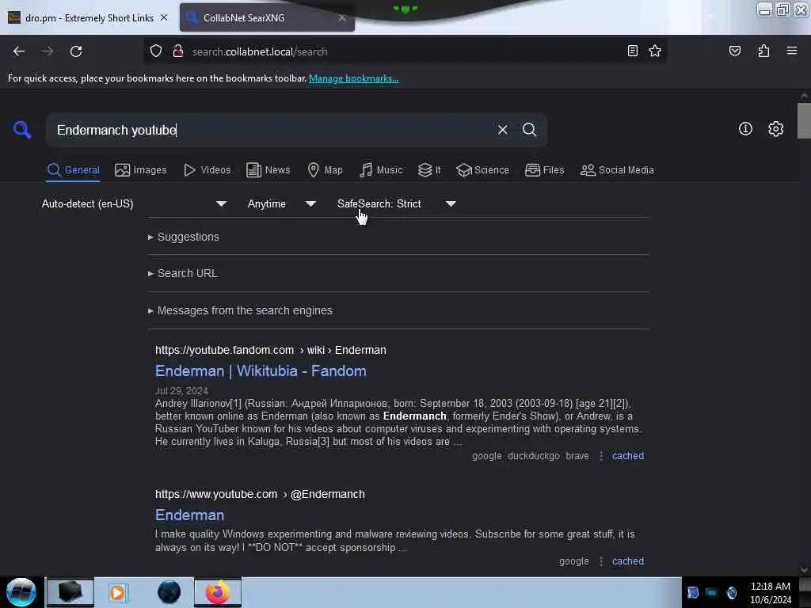Toggle reader view icon in address bar
Viewport: 811px width, 608px height.
point(632,51)
